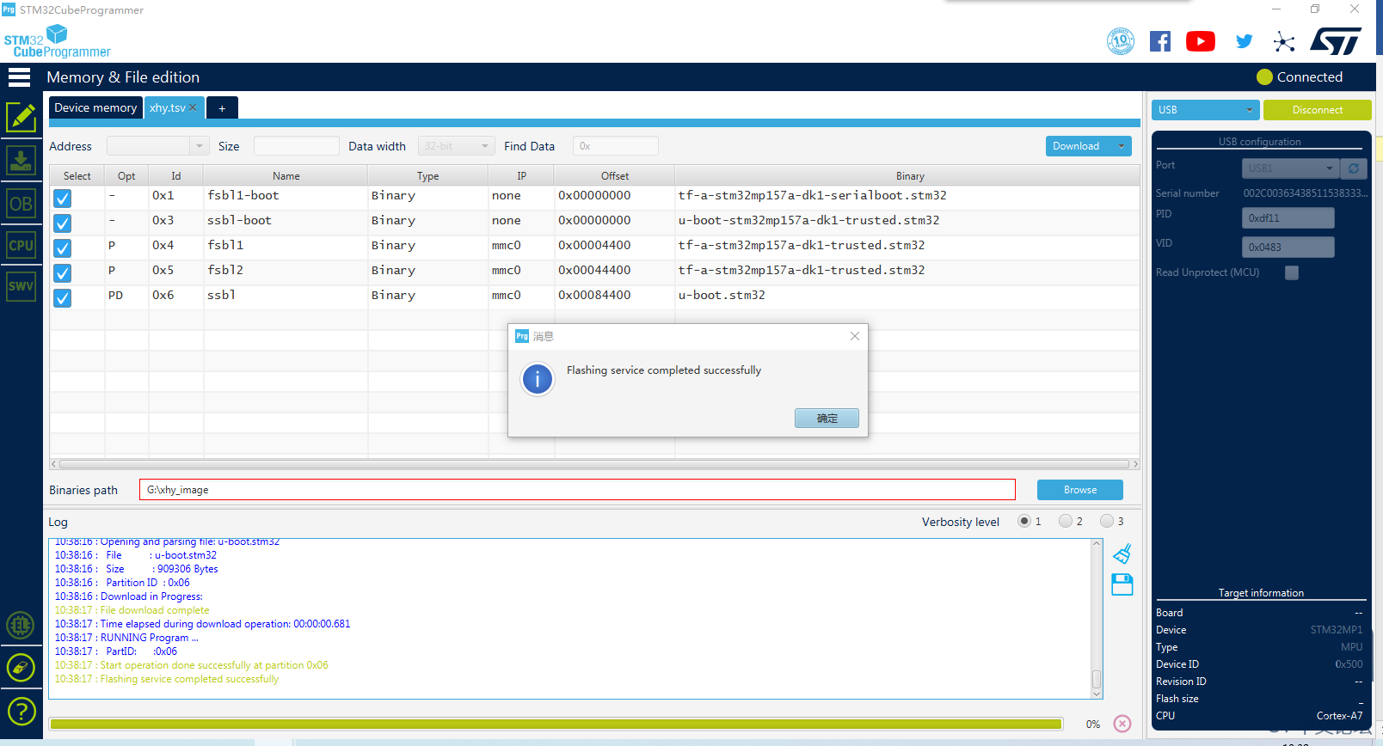Close the message dialog with X

[855, 336]
